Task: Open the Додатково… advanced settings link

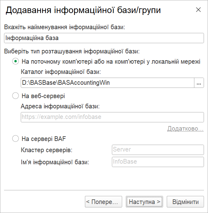Action: [x=185, y=129]
